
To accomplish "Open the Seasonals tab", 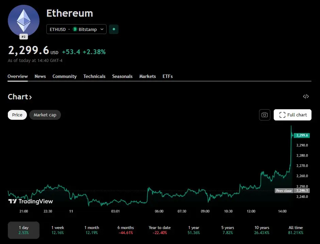I will click(122, 76).
